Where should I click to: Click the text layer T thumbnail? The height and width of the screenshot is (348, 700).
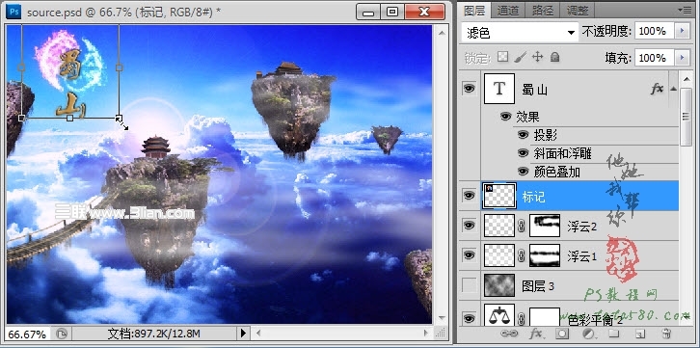[x=499, y=89]
